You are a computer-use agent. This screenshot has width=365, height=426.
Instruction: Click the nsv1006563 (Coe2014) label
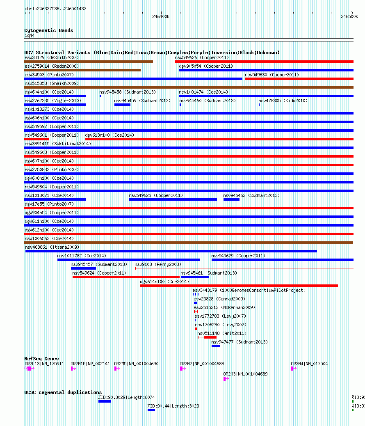point(49,238)
